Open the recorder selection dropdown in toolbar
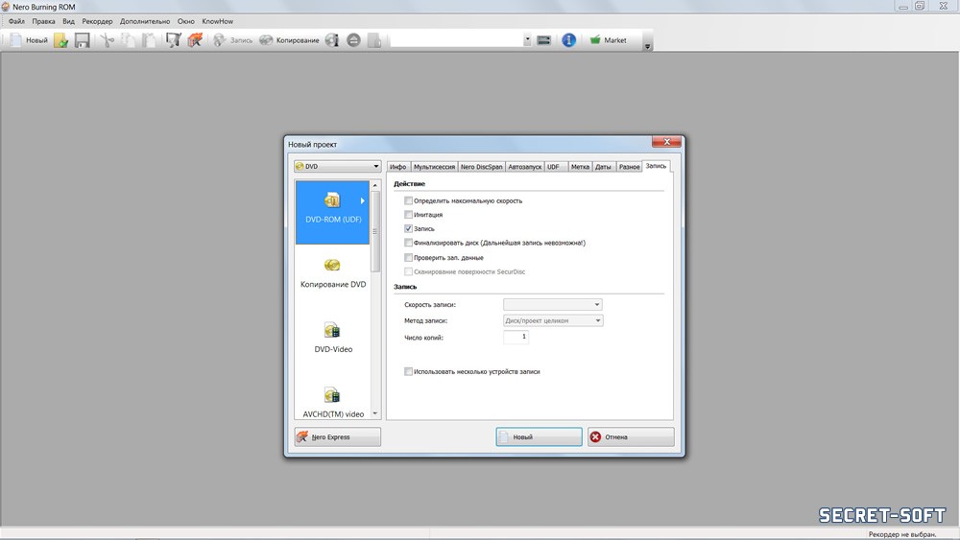The image size is (960, 540). [x=527, y=40]
